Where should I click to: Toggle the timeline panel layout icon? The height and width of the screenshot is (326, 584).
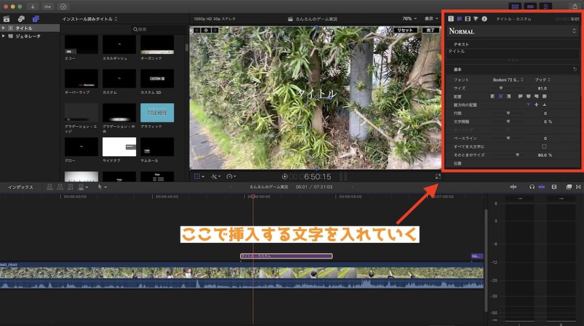[x=530, y=6]
